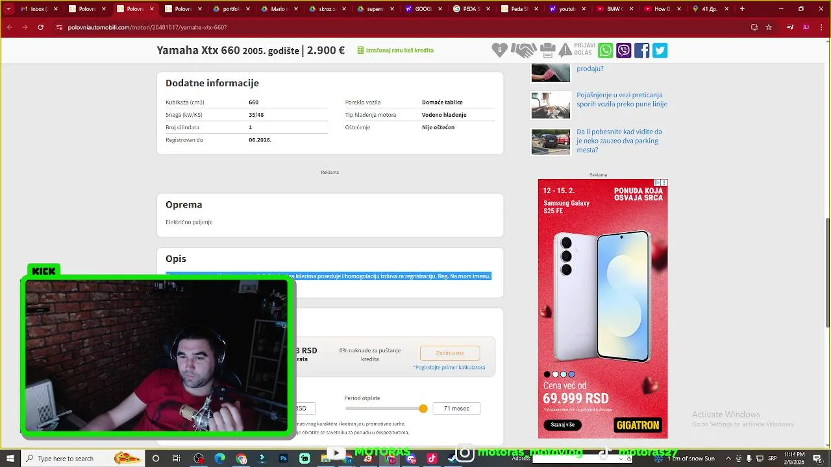Switch to the superm Drive tab
The image size is (831, 467).
click(374, 9)
